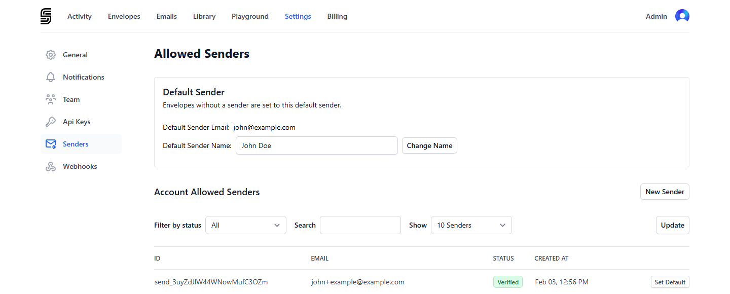Screen dimensions: 730x294
Task: Click the Webhooks icon in sidebar
Action: 51,166
